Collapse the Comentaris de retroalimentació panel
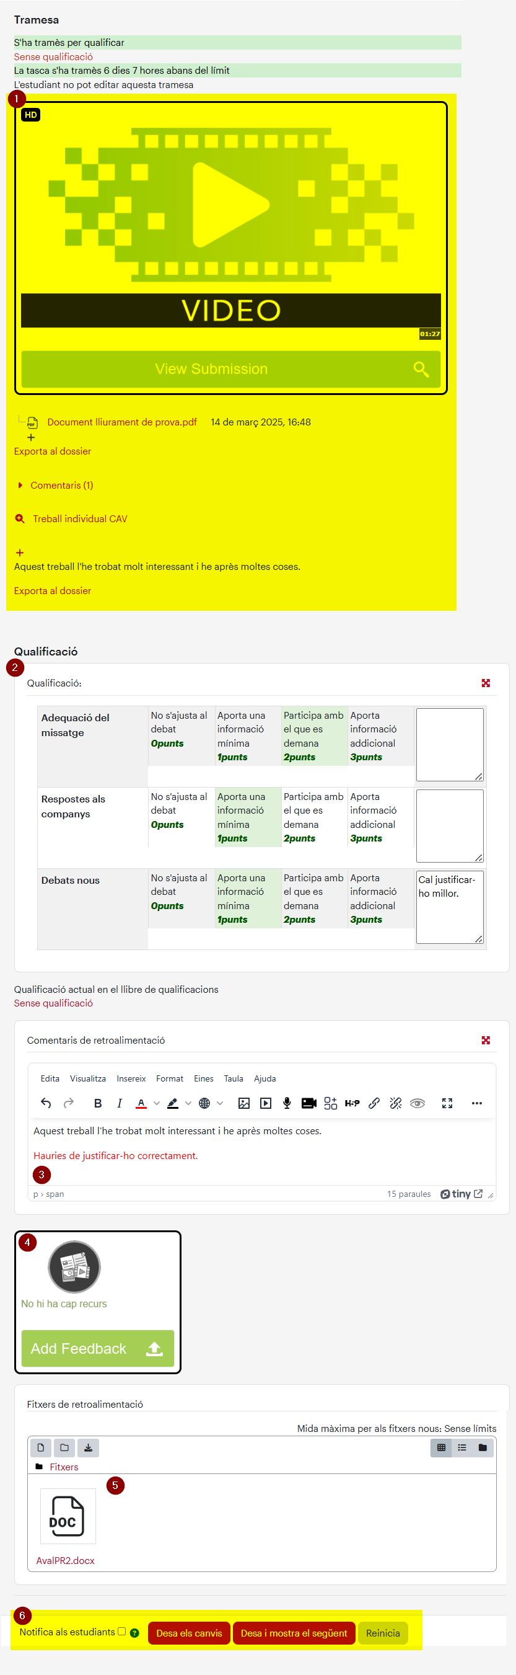Viewport: 516px width, 1675px height. coord(486,1041)
